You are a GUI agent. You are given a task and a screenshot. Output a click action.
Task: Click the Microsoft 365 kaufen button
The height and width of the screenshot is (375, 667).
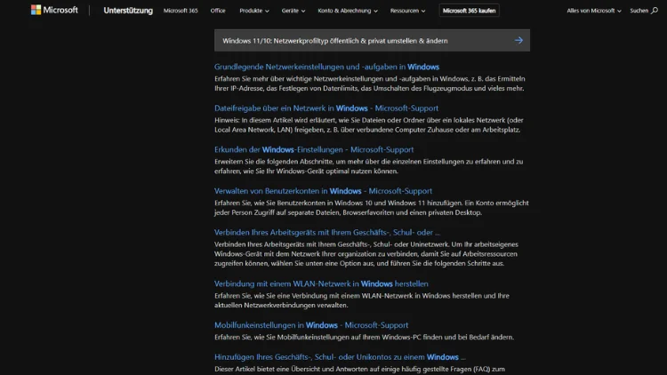pos(469,11)
